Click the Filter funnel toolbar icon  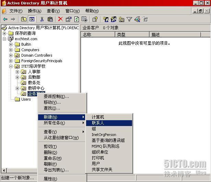pos(129,19)
